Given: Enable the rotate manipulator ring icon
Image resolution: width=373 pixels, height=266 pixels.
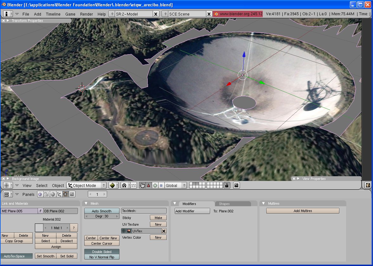Looking at the screenshot, I should click(155, 185).
